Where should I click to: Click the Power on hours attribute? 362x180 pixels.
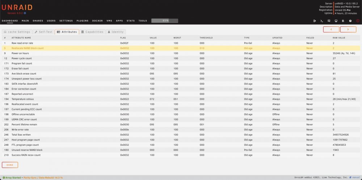tap(20, 53)
